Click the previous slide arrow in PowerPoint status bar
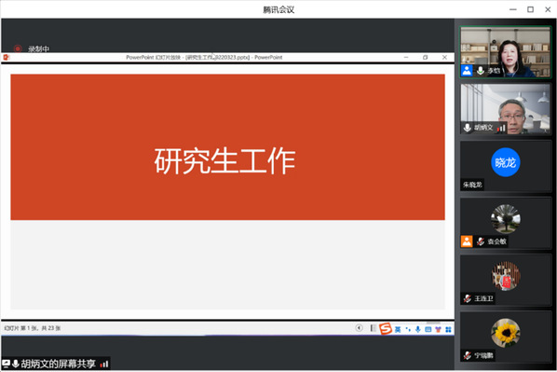 coord(359,328)
